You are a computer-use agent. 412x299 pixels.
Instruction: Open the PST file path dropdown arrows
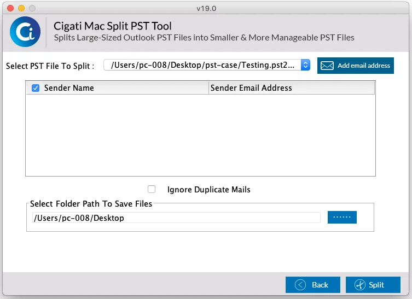(305, 65)
